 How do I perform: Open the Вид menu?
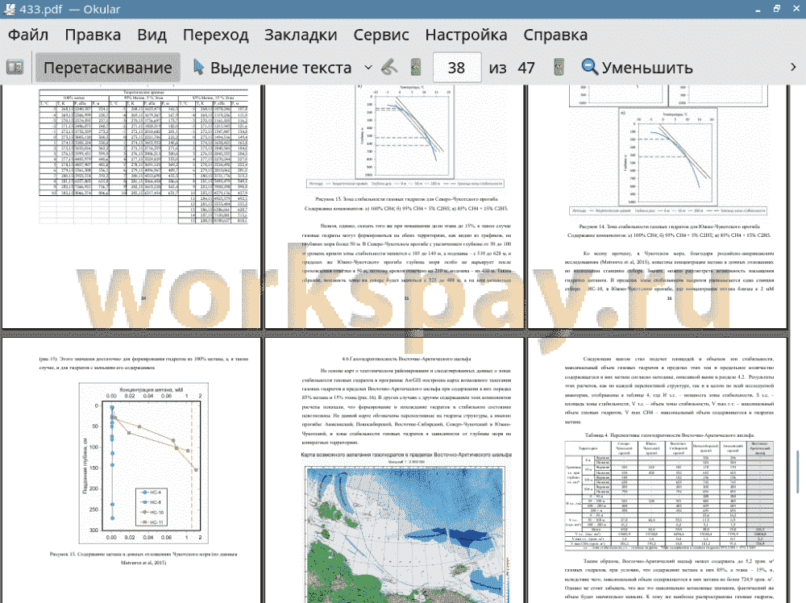click(x=152, y=35)
